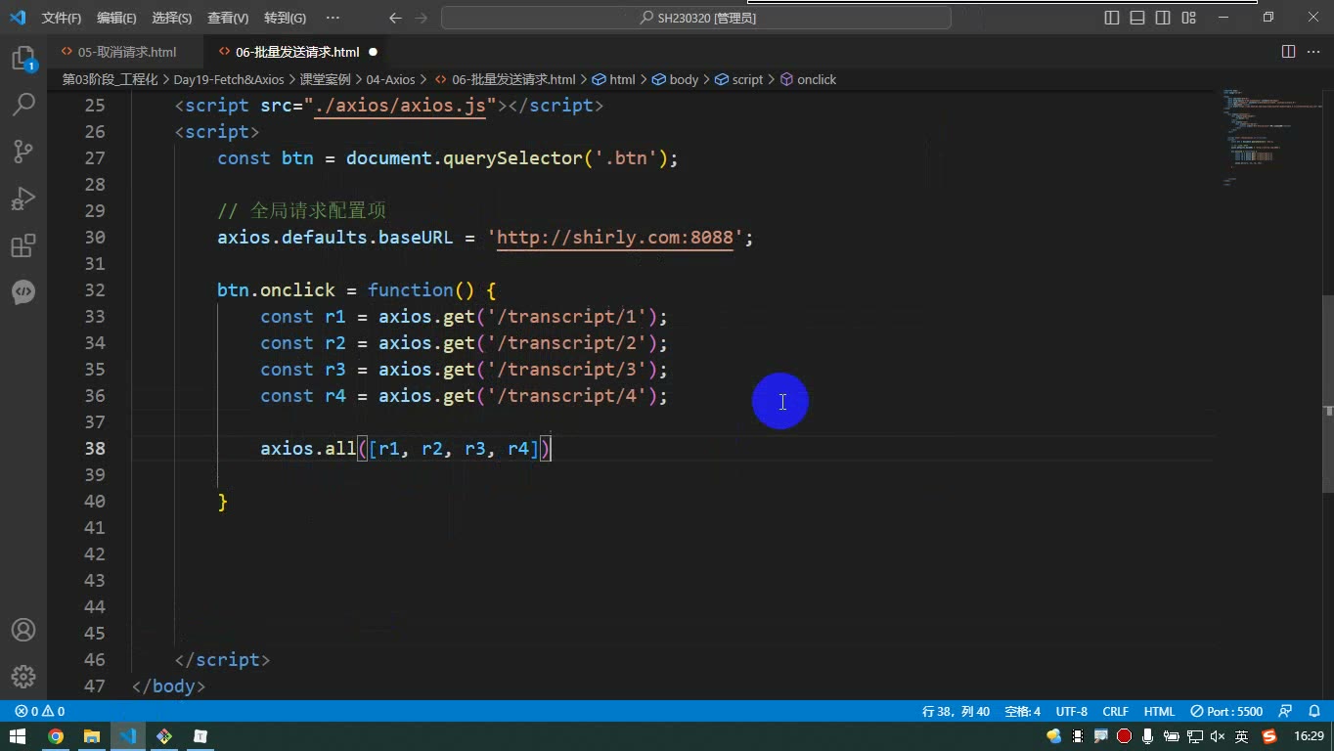Change the HTML language mode
The image size is (1334, 751).
[x=1159, y=711]
